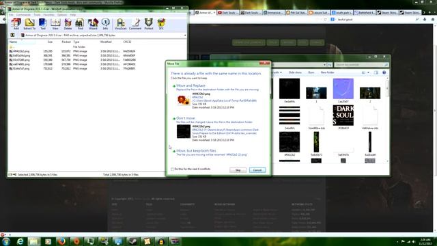Switch to the Battlefield 4 browser tab
This screenshot has height=246, width=437.
365,12
